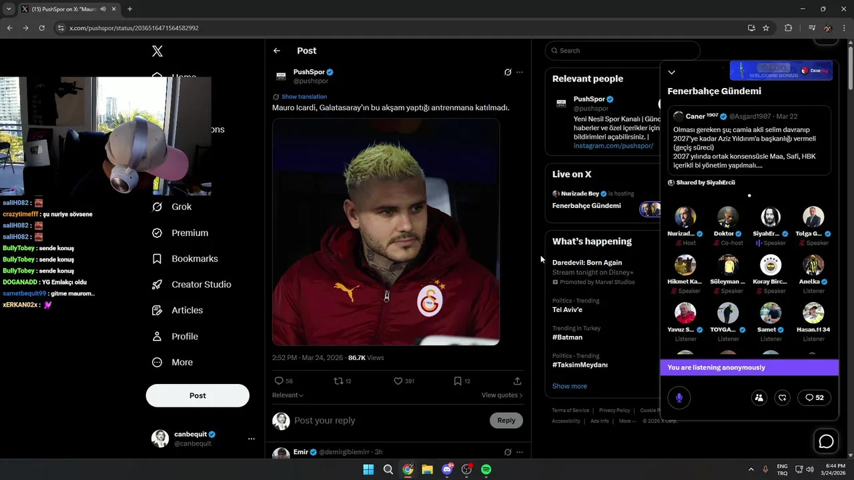
Task: Click the Search field on X
Action: click(x=622, y=51)
